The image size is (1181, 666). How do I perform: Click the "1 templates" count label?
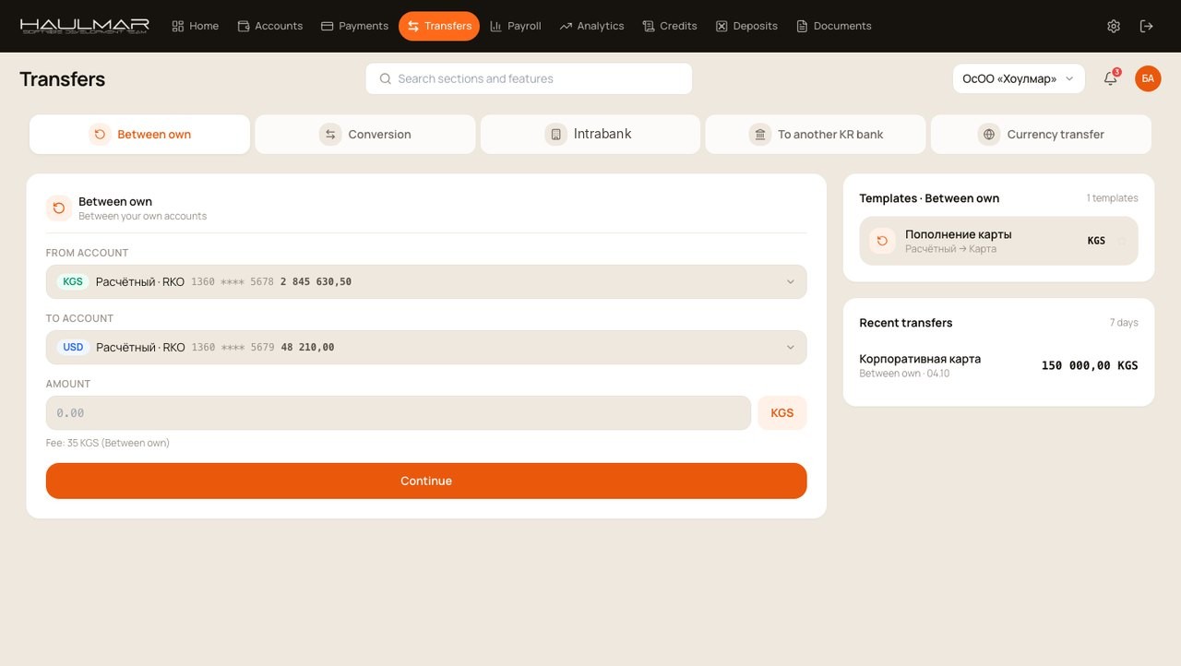click(1112, 198)
